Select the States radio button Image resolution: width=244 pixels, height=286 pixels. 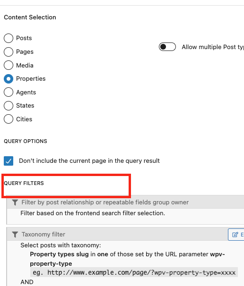point(9,106)
